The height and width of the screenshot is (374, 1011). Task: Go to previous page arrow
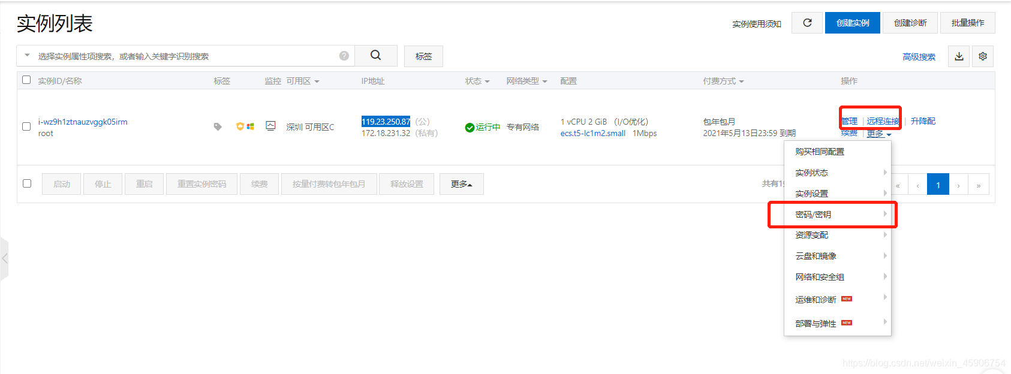tap(918, 185)
